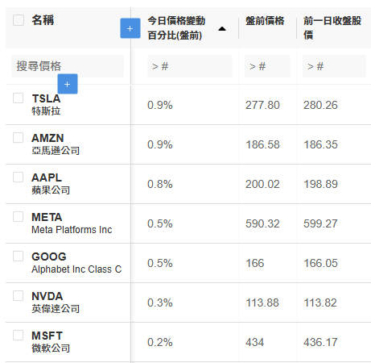The height and width of the screenshot is (363, 371).
Task: Check the select-all checkbox next to 名稱
Action: 19,20
